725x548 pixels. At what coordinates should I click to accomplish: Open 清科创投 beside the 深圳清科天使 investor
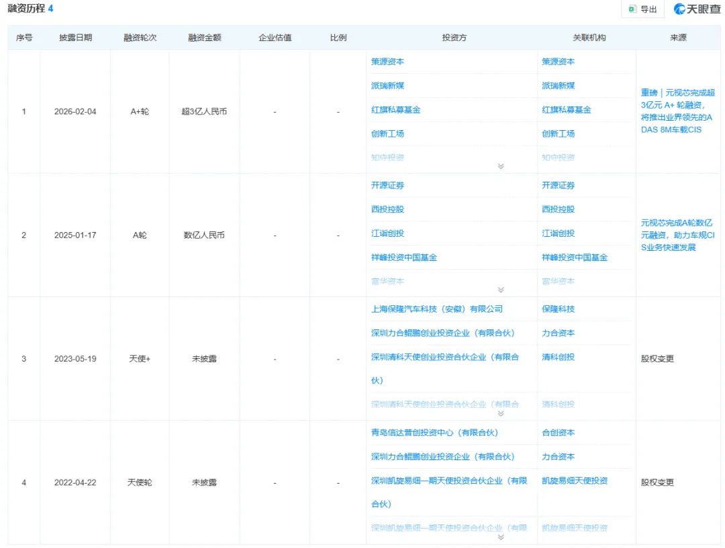point(558,357)
